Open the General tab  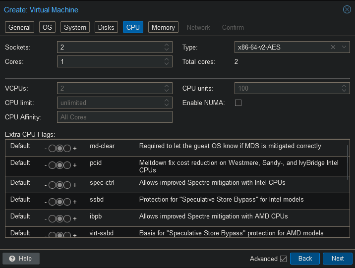pos(20,27)
